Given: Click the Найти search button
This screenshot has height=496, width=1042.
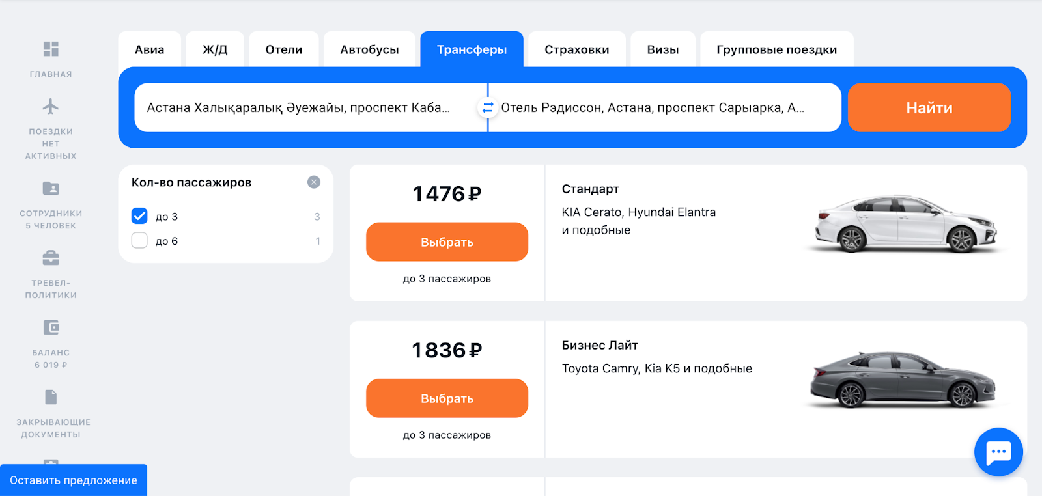Looking at the screenshot, I should pos(929,107).
